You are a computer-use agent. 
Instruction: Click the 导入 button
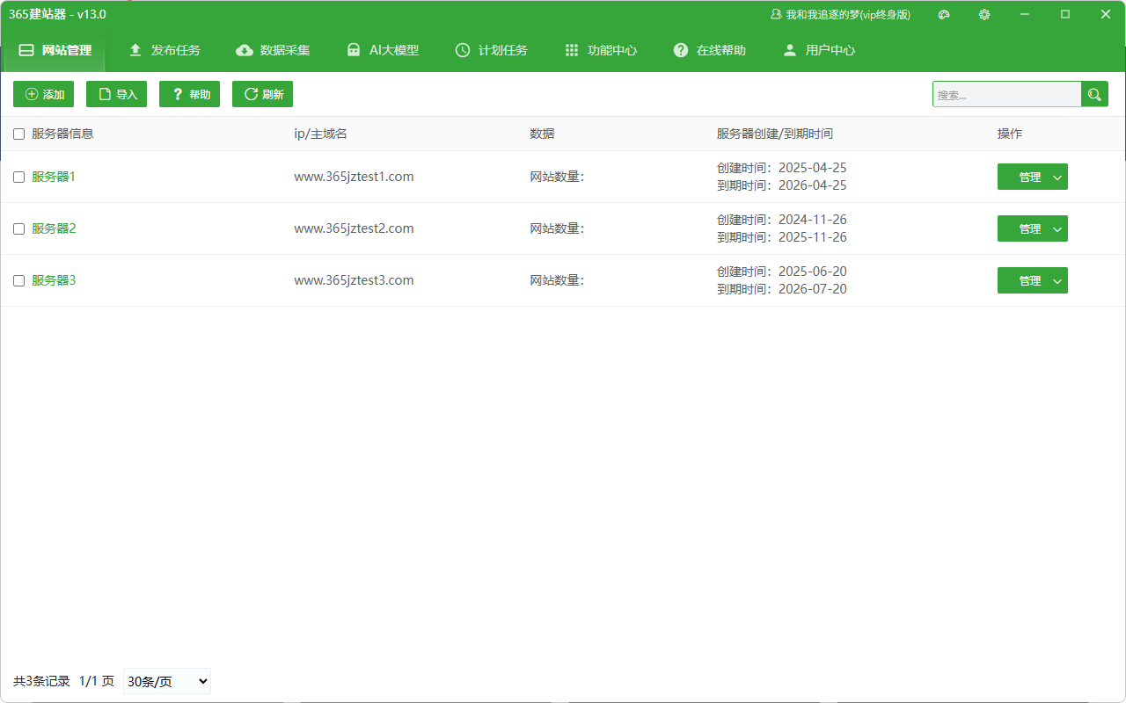[x=117, y=94]
